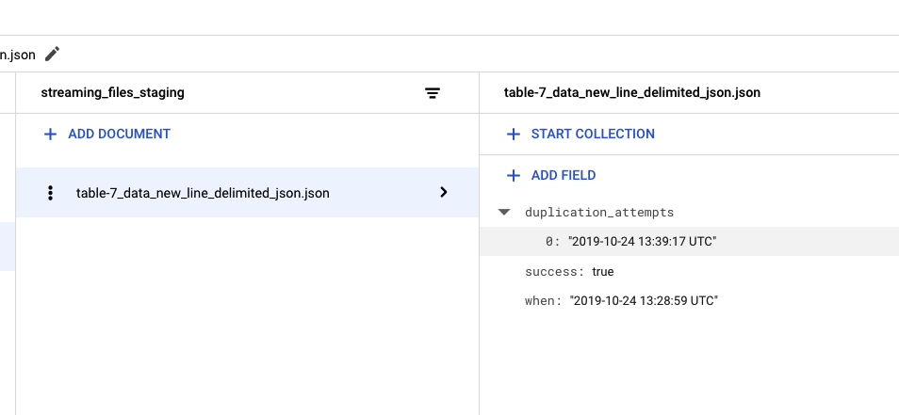
Task: Click the right chevron on the table-7 document row
Action: tap(444, 192)
